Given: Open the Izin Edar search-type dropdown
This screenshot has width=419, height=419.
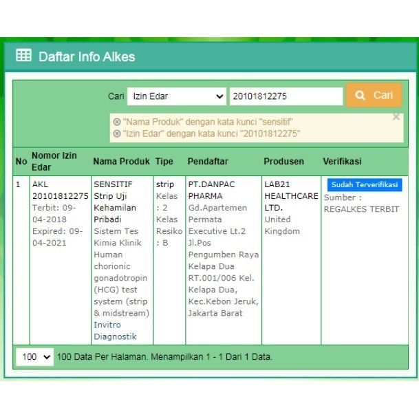Looking at the screenshot, I should 177,96.
